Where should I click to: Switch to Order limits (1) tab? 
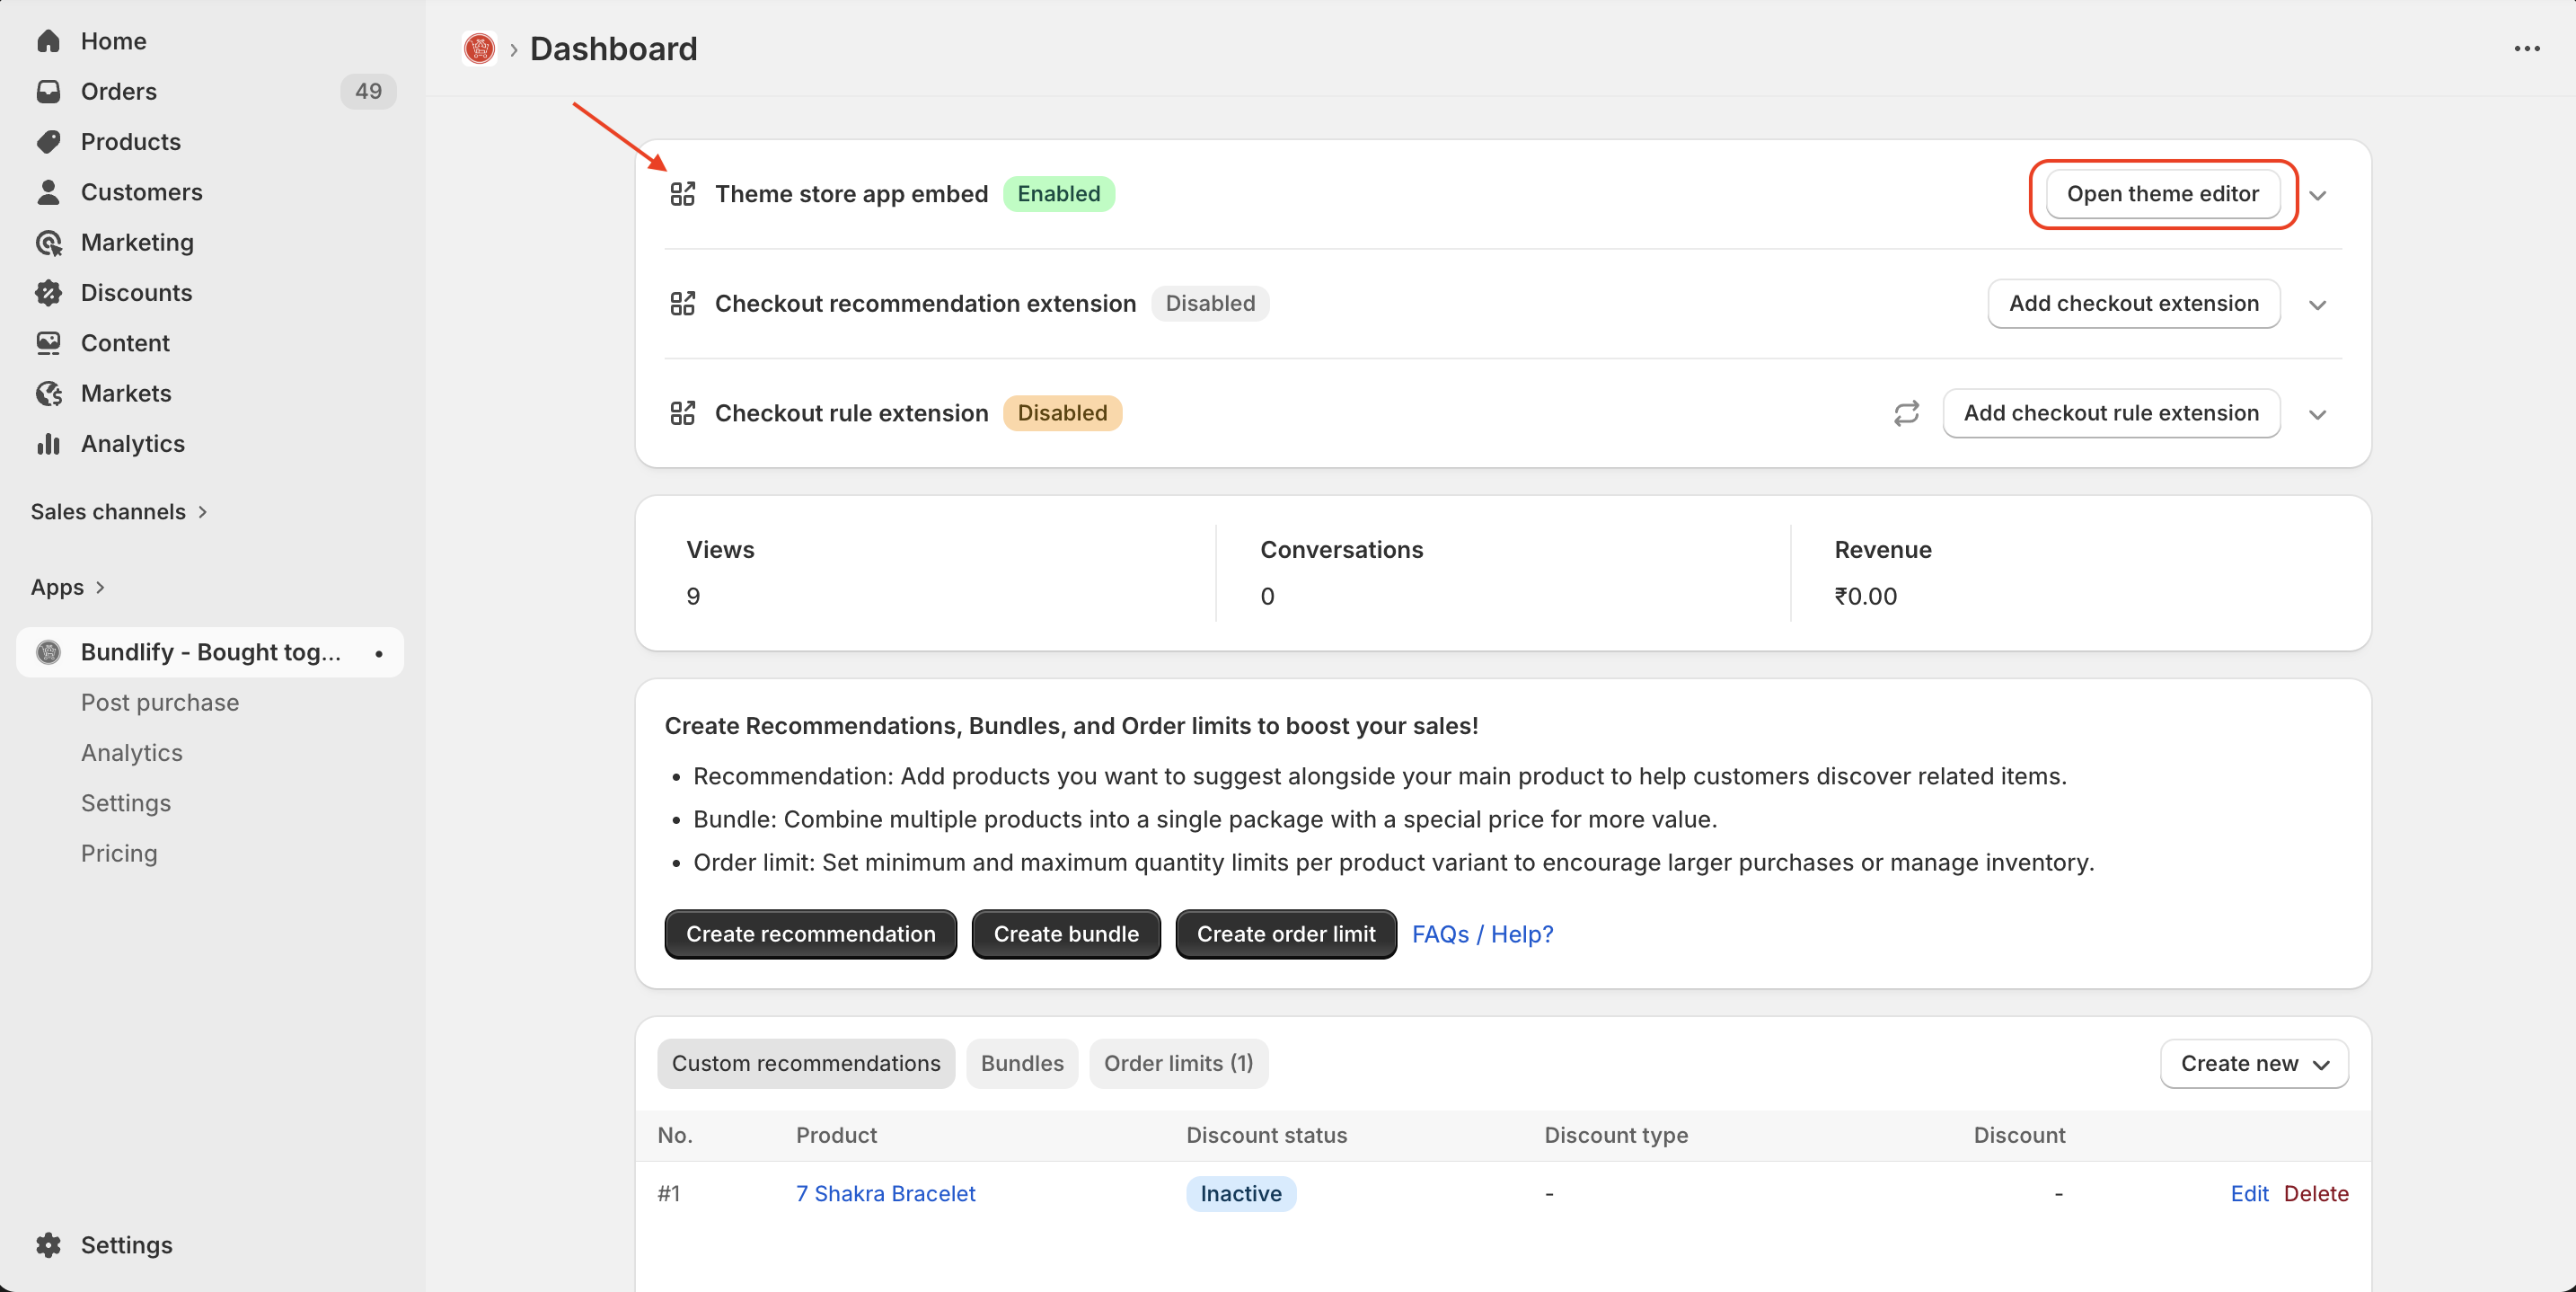[1177, 1063]
